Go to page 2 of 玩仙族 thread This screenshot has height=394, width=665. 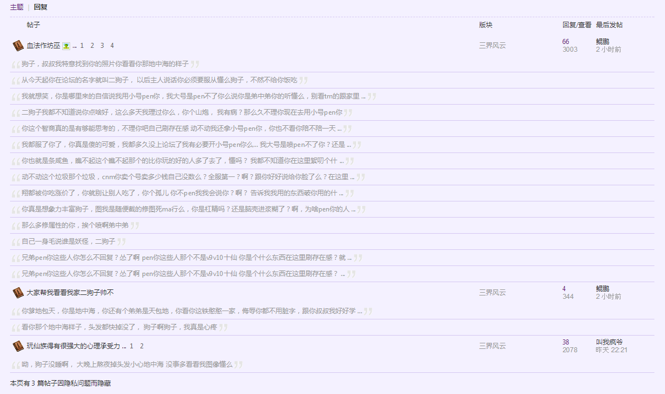click(142, 346)
